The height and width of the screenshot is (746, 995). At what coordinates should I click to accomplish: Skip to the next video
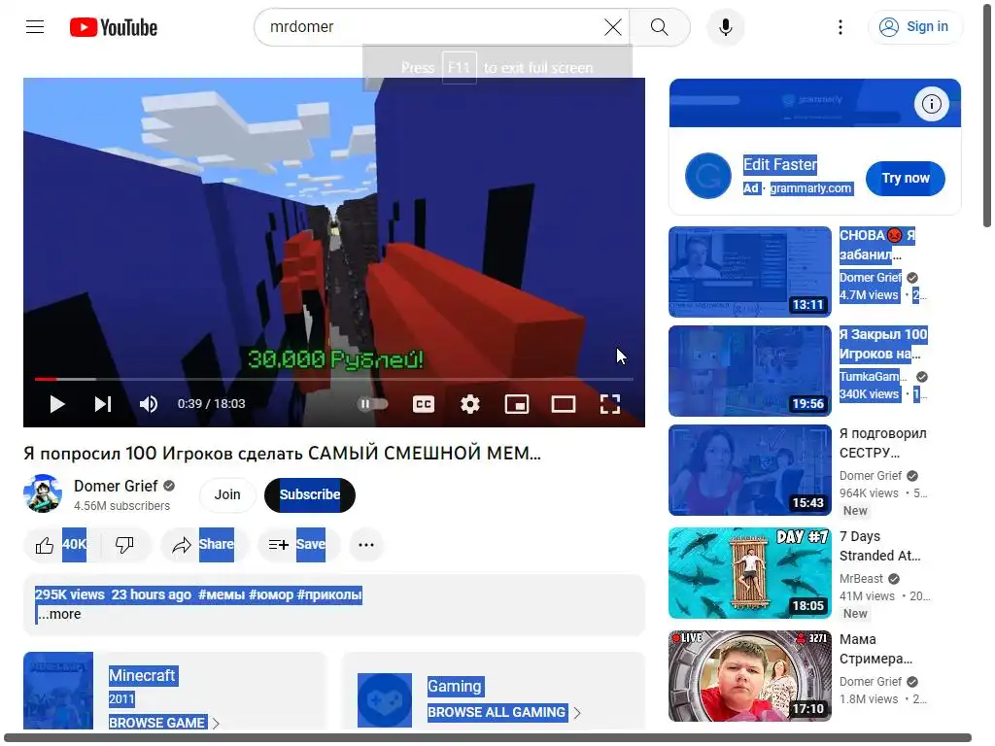103,404
